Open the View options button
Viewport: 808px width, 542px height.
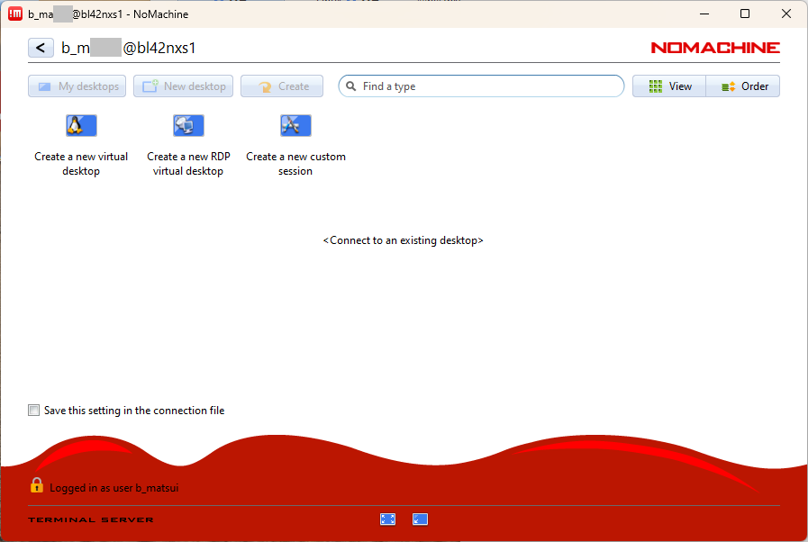668,86
